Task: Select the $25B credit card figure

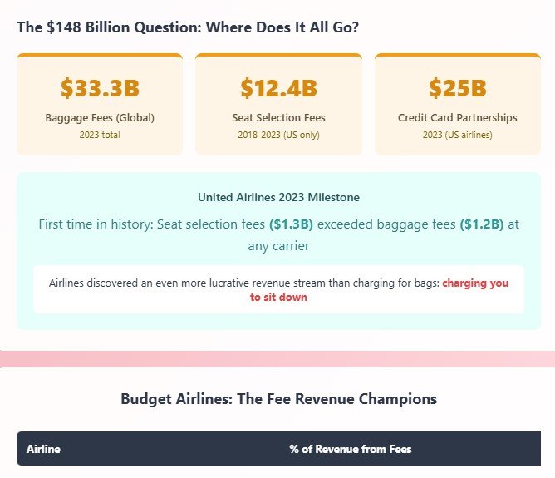Action: (457, 88)
